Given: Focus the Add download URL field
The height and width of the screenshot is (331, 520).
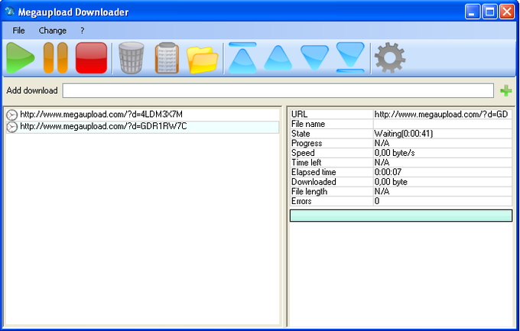Looking at the screenshot, I should pyautogui.click(x=278, y=90).
